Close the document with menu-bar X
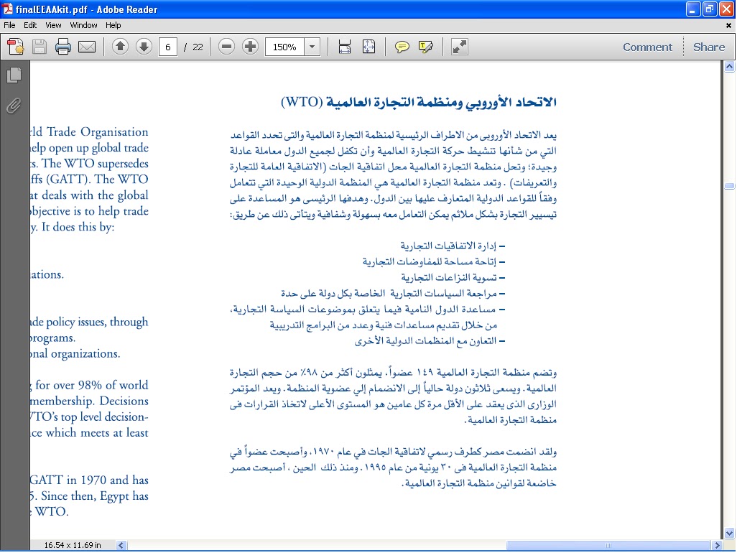737x553 pixels. click(x=728, y=25)
